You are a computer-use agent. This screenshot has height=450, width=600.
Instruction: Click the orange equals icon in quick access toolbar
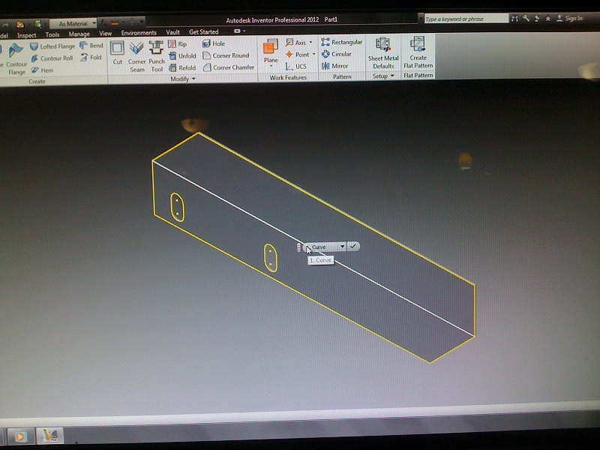pos(115,23)
